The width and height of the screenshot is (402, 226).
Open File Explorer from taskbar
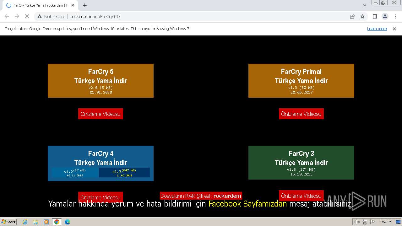pyautogui.click(x=35, y=222)
